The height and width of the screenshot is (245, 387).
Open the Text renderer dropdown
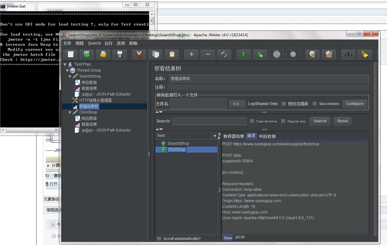pos(215,136)
